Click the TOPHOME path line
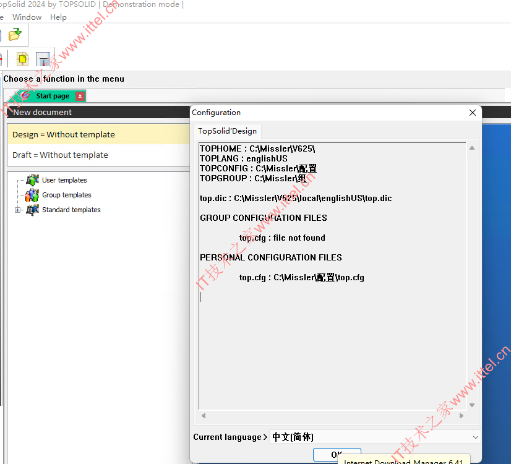This screenshot has width=511, height=464. click(257, 148)
